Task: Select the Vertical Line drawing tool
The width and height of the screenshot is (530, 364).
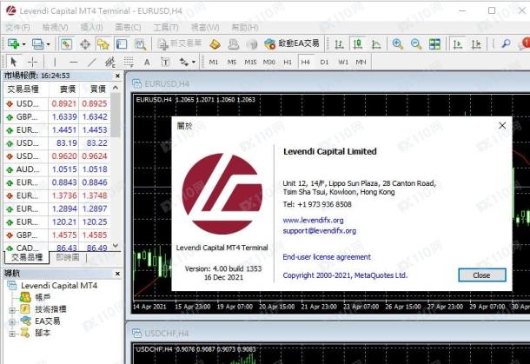Action: [x=55, y=62]
